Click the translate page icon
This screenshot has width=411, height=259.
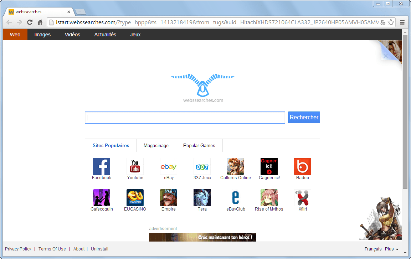tap(383, 22)
